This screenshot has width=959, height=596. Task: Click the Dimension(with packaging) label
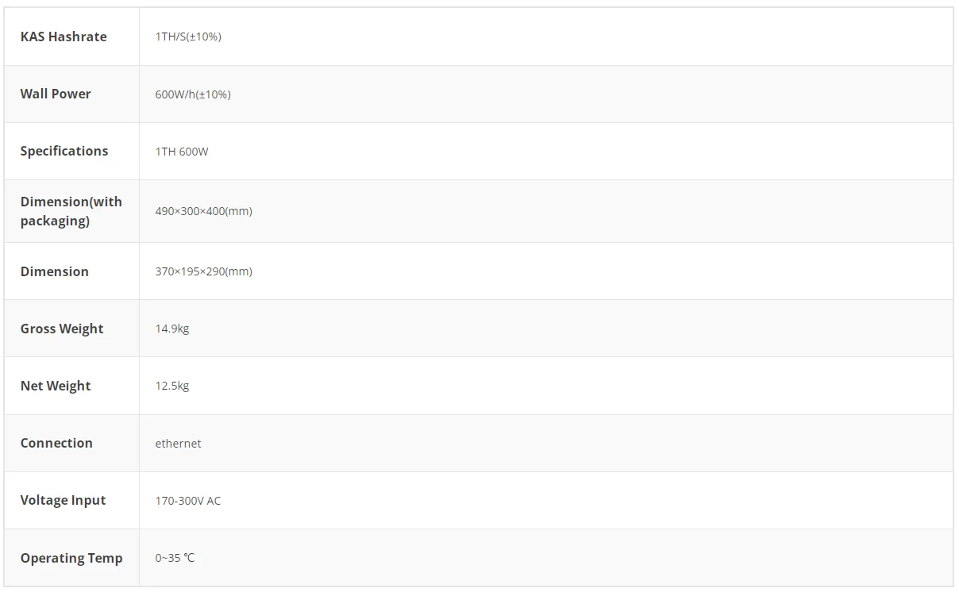(71, 211)
